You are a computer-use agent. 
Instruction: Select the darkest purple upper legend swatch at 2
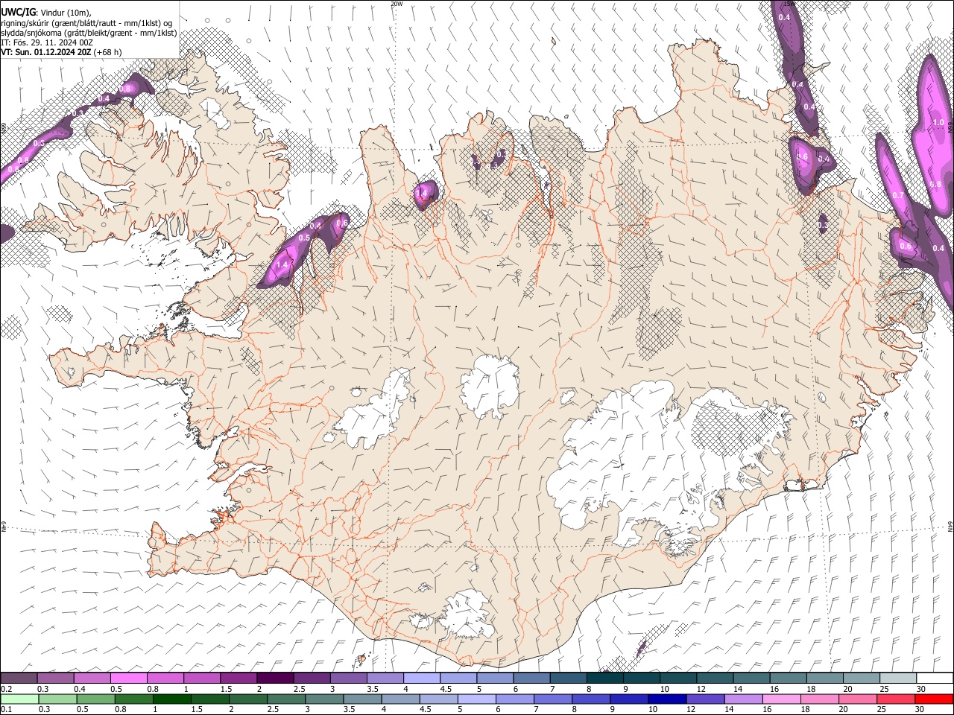[x=276, y=678]
